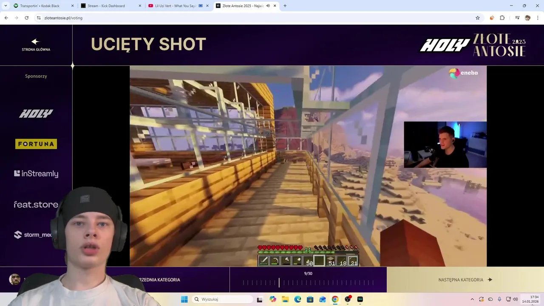Bookmark this page with the star icon
544x306 pixels.
[x=478, y=18]
